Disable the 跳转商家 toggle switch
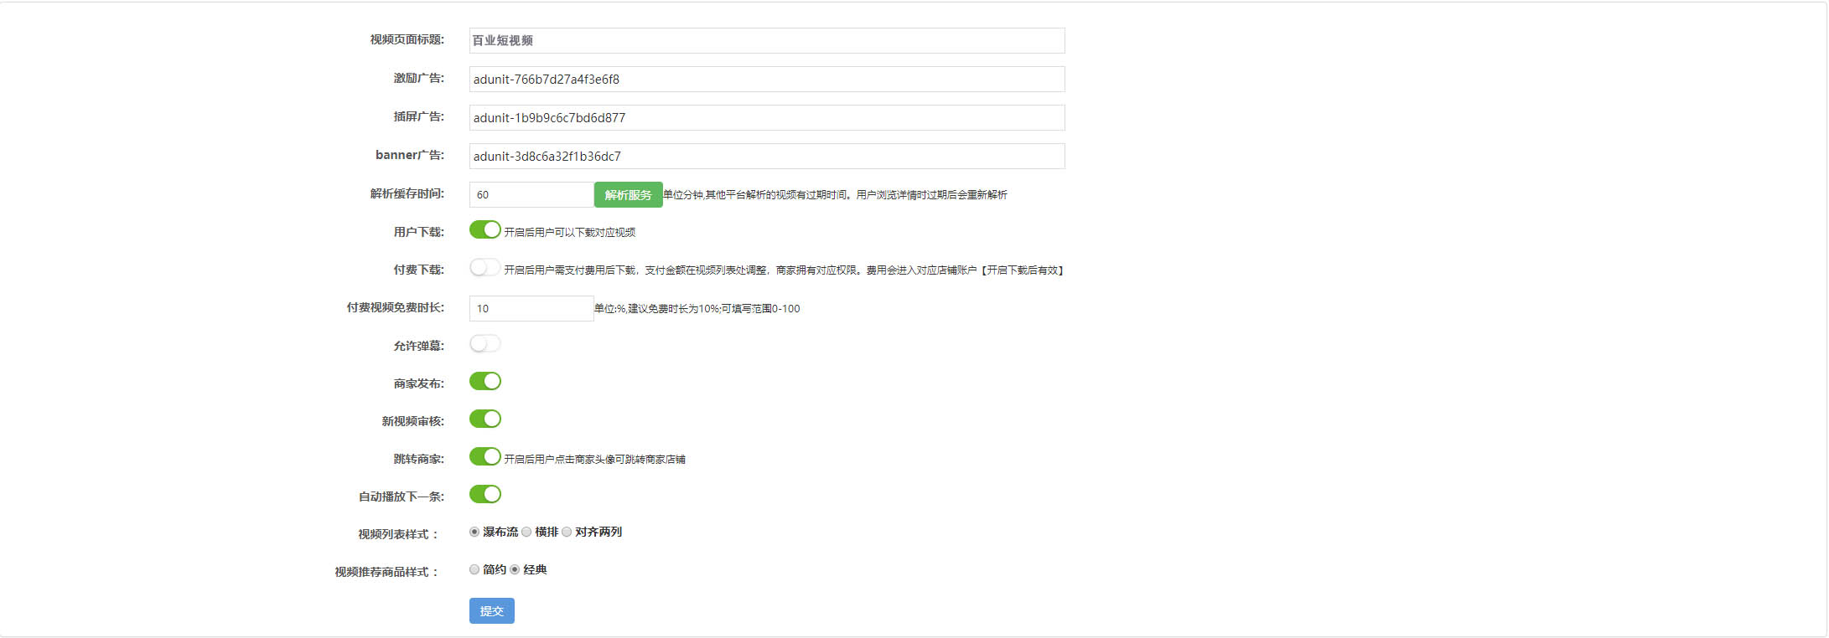The image size is (1829, 638). tap(485, 457)
